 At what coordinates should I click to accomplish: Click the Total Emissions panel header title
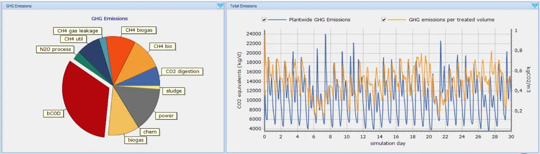tap(243, 6)
